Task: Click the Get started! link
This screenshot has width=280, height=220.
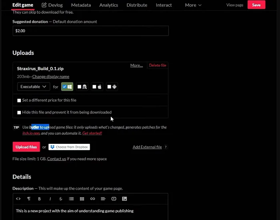Action: click(92, 133)
